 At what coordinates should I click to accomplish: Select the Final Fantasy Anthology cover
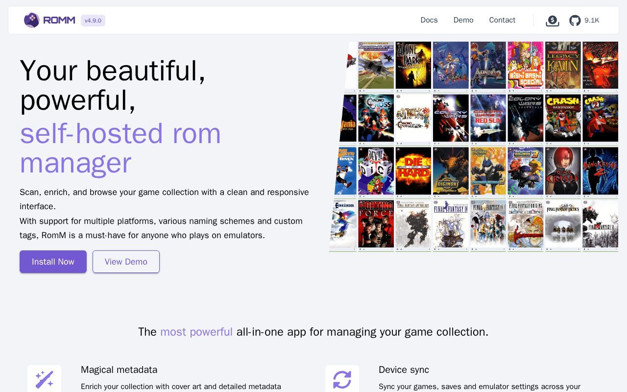tap(413, 224)
